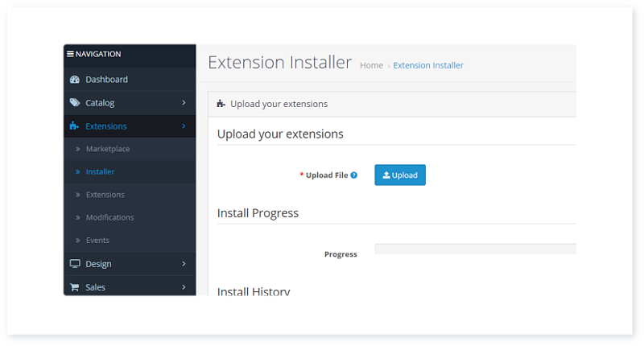Viewport: 644px width, 346px height.
Task: Expand the Sales chevron arrow
Action: point(184,287)
